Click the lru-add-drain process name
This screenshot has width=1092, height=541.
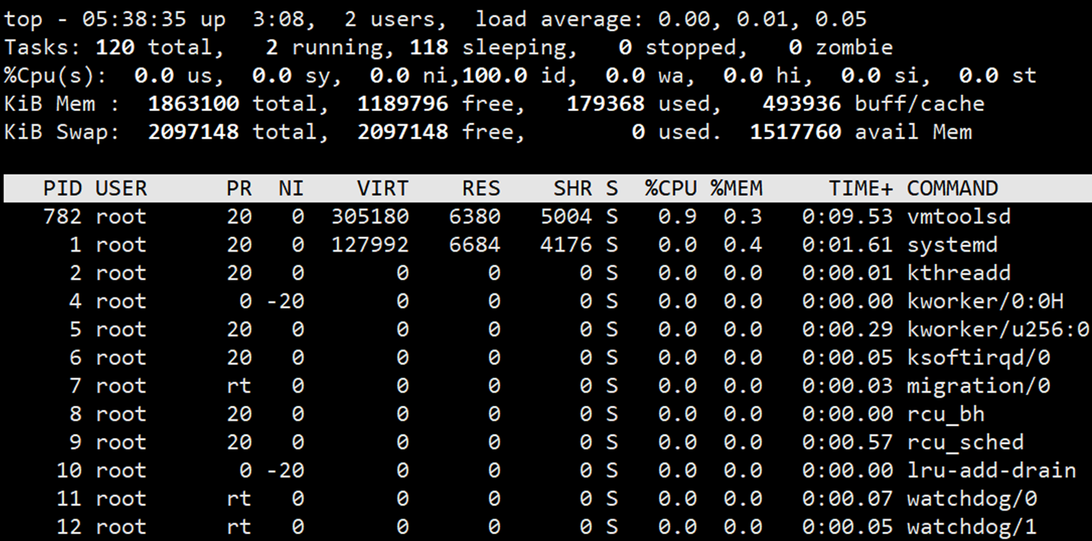(991, 470)
